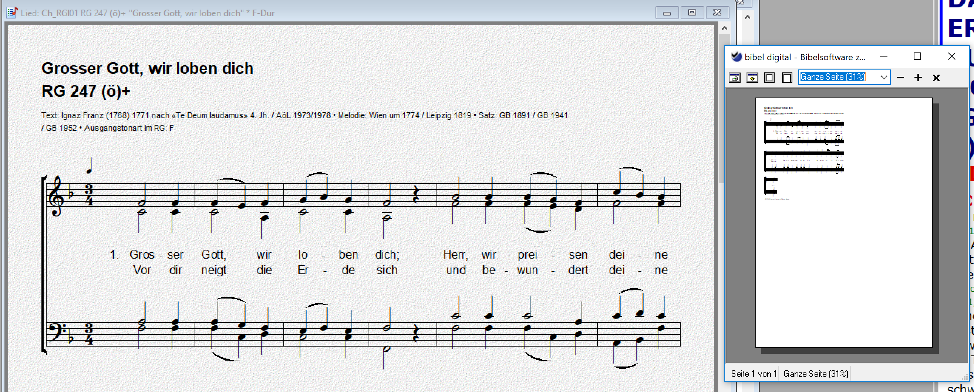Zoom out with the minus button

click(x=900, y=78)
